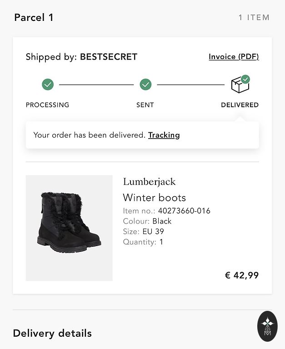Open the Tracking link

tap(164, 135)
